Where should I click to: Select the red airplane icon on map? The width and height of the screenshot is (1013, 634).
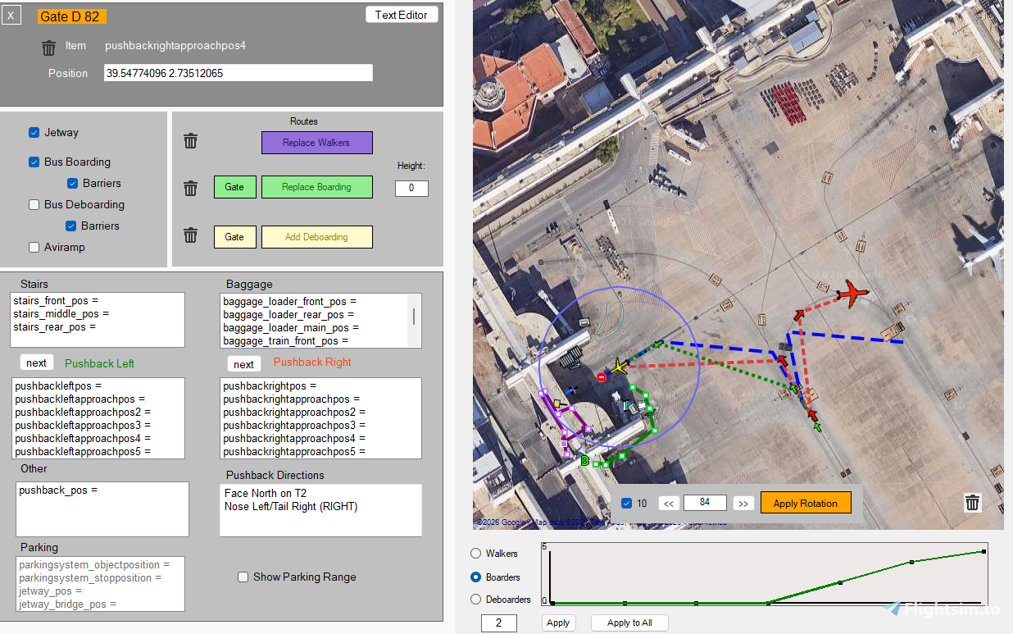pyautogui.click(x=852, y=293)
